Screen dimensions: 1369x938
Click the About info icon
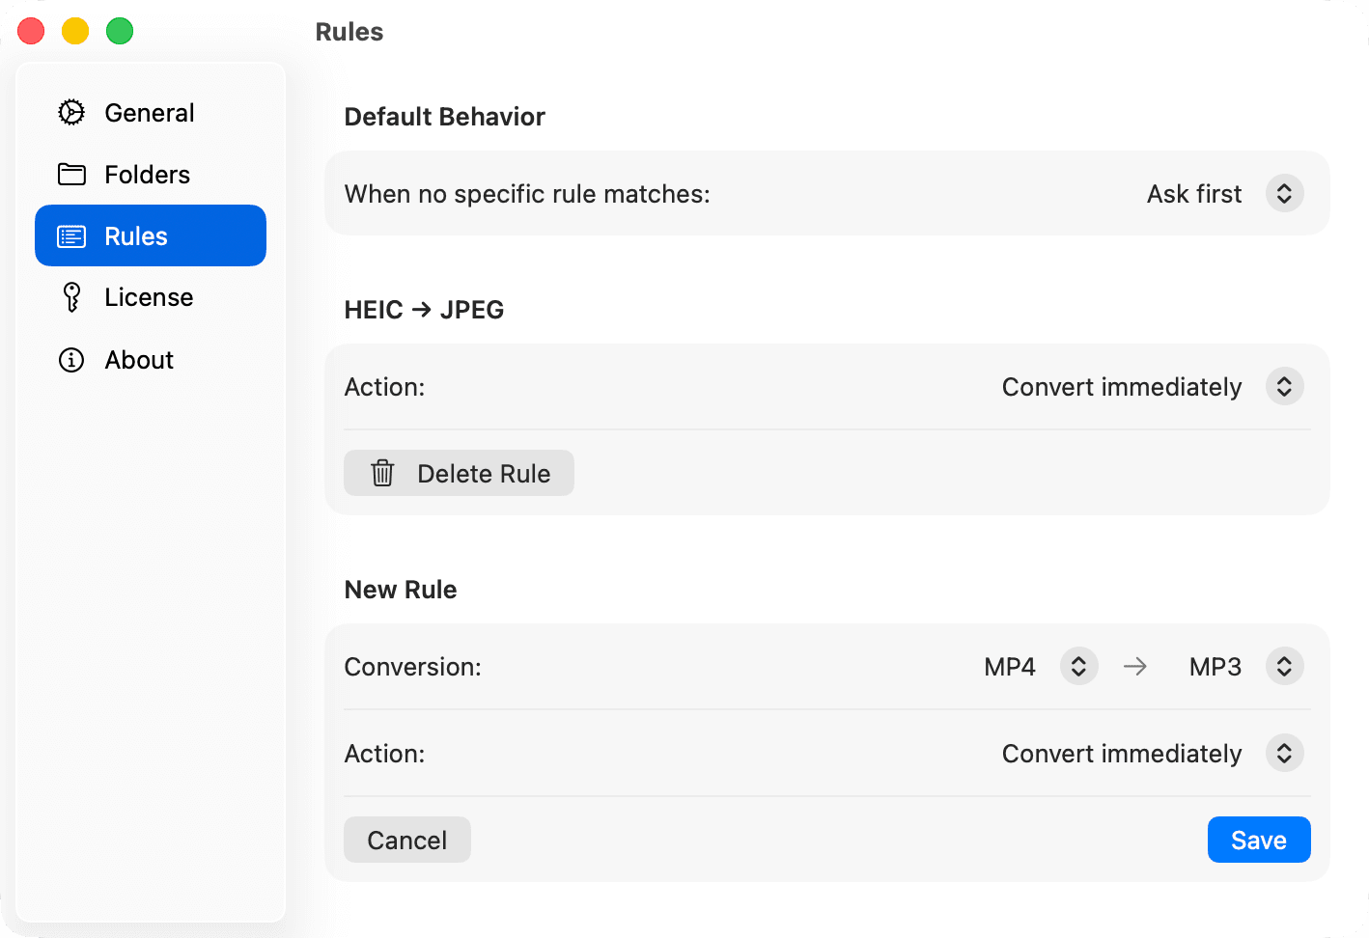point(70,359)
